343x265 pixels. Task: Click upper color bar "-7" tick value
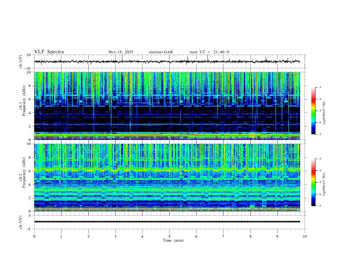319,135
